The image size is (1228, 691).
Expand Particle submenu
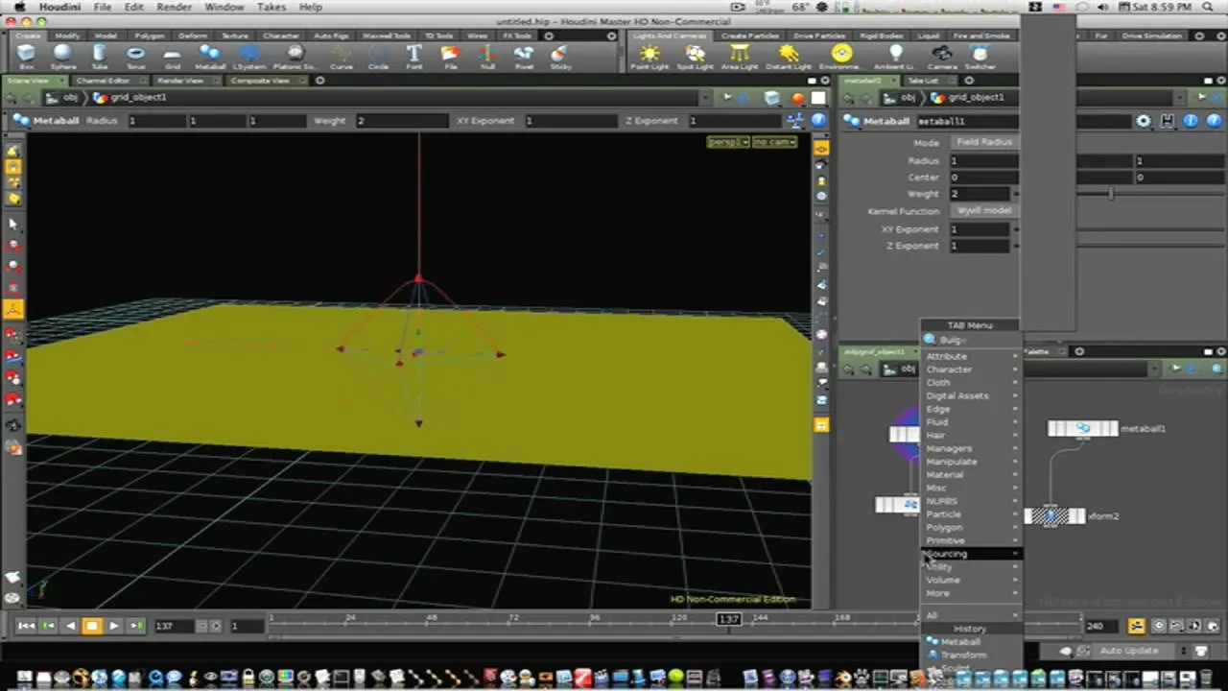point(970,514)
